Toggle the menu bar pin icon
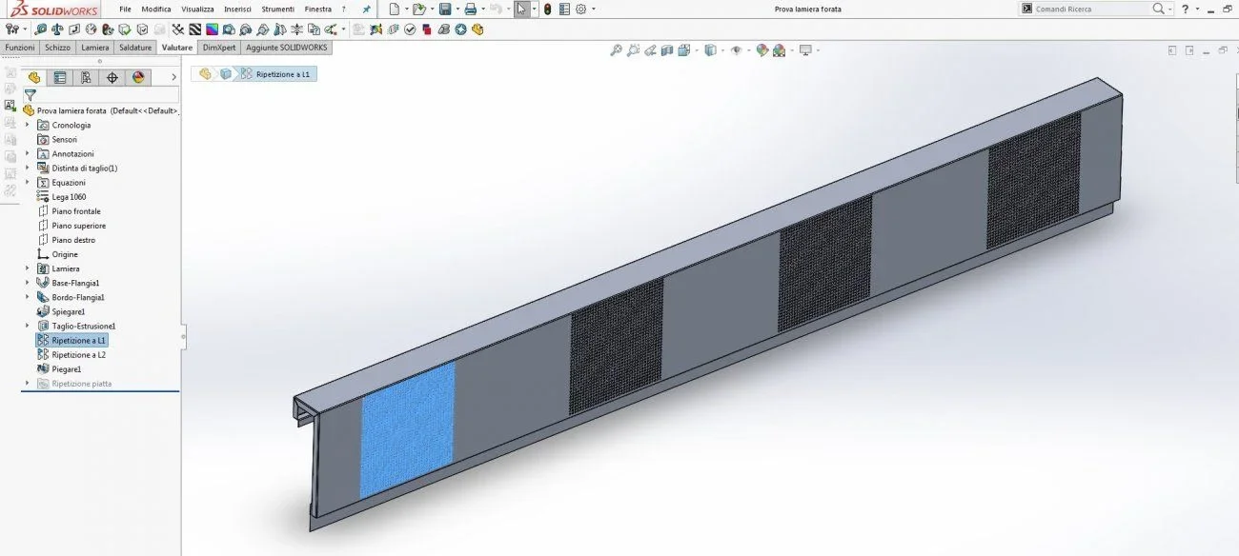Image resolution: width=1239 pixels, height=556 pixels. pyautogui.click(x=367, y=9)
